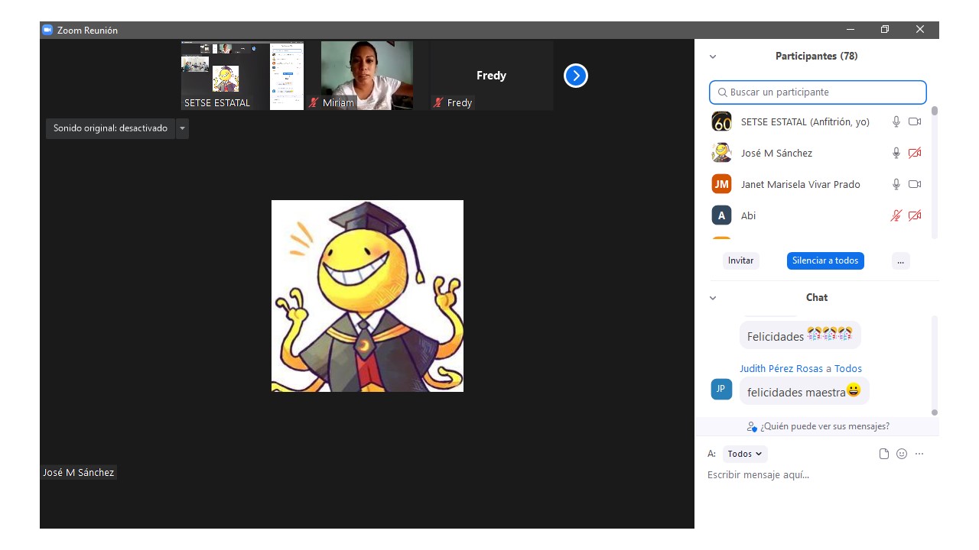Collapse the Chat panel chevron
The image size is (979, 550).
713,298
